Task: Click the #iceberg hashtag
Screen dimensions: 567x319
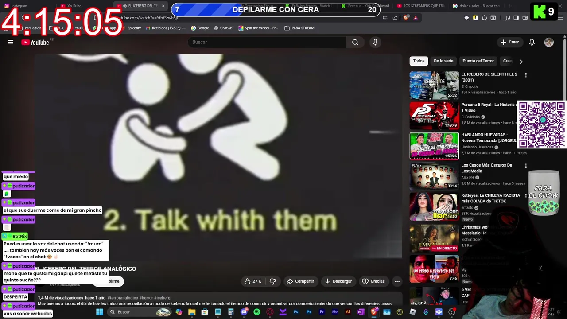Action: 162,298
